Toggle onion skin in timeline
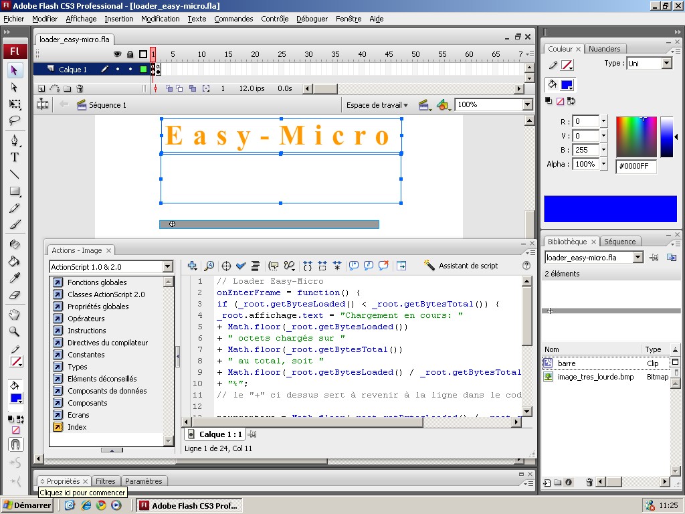This screenshot has width=685, height=514. [169, 89]
